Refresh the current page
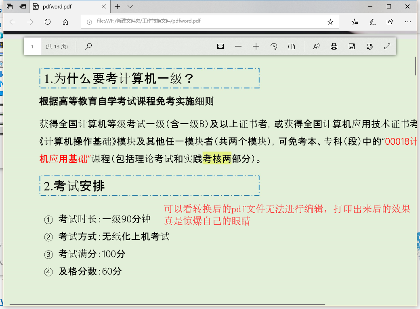420x309 pixels. (x=48, y=22)
